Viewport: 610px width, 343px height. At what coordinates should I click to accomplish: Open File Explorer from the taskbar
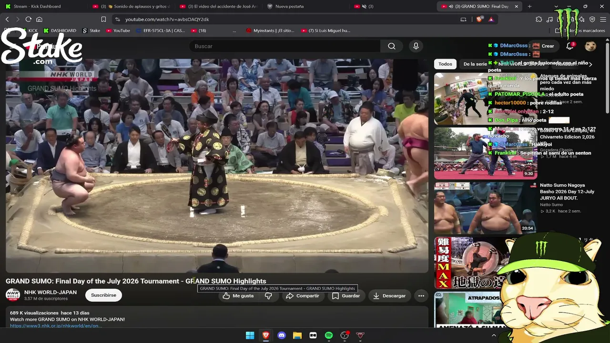click(x=297, y=335)
